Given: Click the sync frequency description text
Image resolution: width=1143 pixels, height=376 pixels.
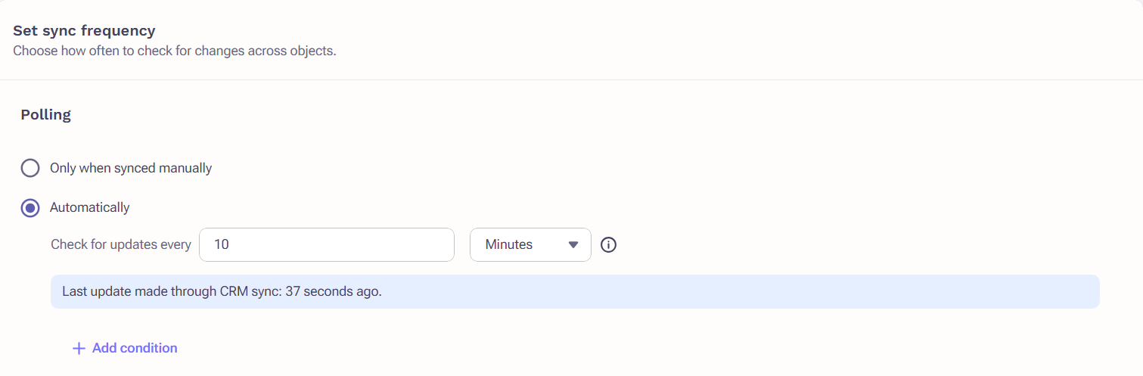Looking at the screenshot, I should pos(175,52).
